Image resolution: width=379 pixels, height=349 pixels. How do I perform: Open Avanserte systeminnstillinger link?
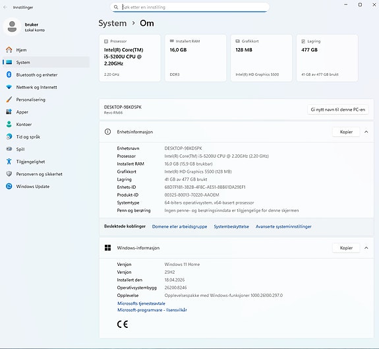(283, 227)
